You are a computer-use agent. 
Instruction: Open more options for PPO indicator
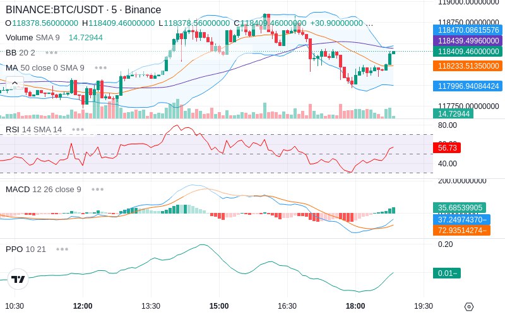[62, 249]
